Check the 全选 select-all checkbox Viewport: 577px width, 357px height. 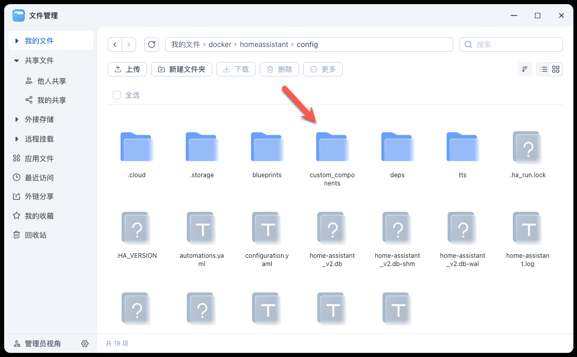pyautogui.click(x=116, y=95)
